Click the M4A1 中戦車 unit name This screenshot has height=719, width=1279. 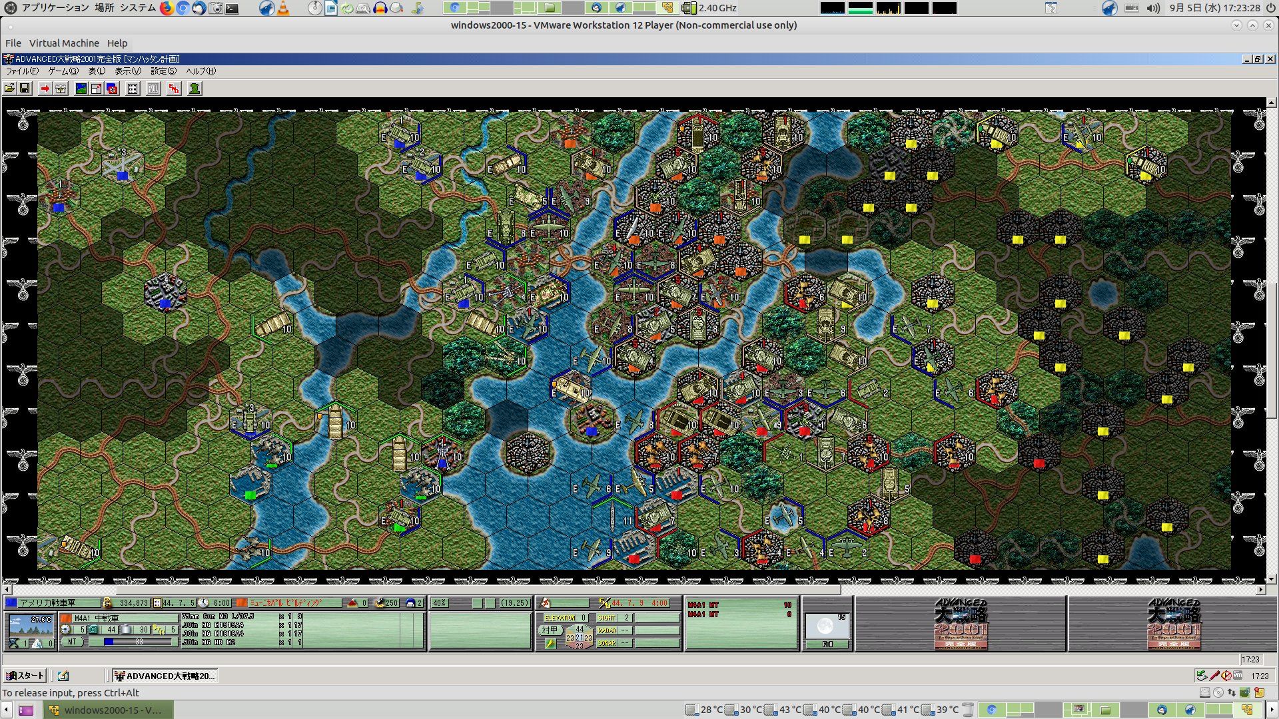(97, 618)
